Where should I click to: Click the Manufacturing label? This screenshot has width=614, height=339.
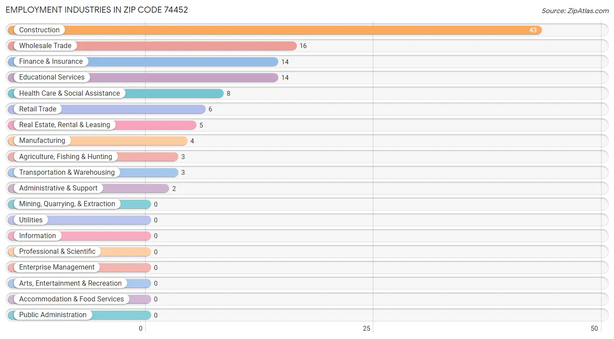tap(42, 141)
